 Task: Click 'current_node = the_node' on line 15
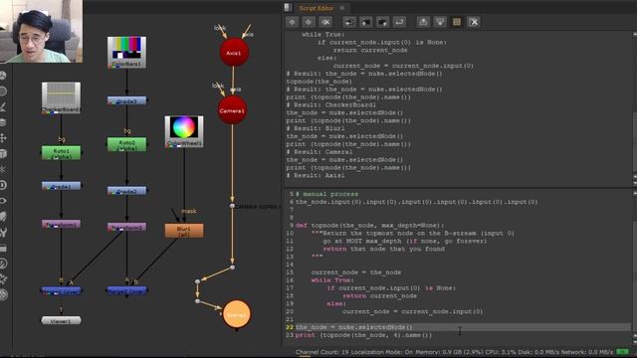coord(356,272)
